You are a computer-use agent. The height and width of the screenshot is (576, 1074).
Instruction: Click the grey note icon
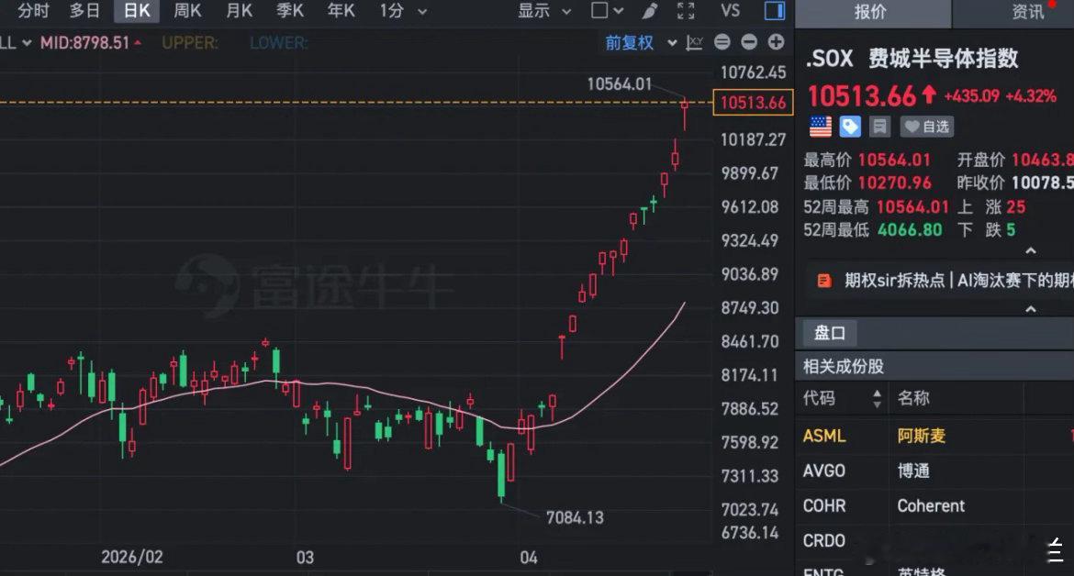tap(880, 127)
